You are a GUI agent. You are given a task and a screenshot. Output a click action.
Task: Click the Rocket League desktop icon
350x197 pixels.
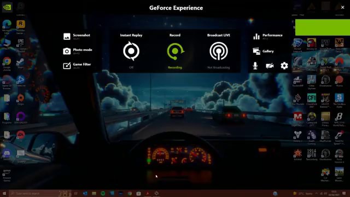pos(297,45)
